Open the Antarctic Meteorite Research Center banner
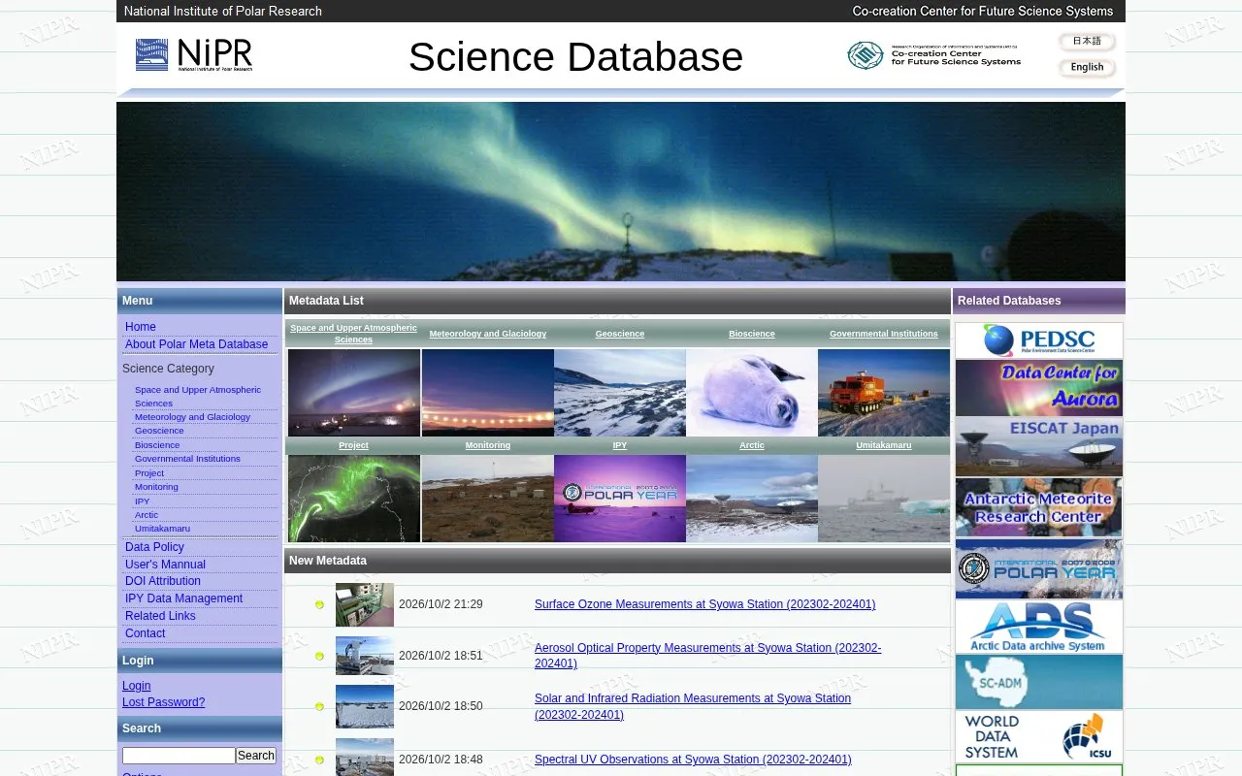The height and width of the screenshot is (776, 1242). 1039,507
